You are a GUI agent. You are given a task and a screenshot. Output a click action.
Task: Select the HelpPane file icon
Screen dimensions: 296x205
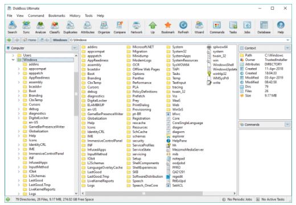pyautogui.click(x=168, y=141)
